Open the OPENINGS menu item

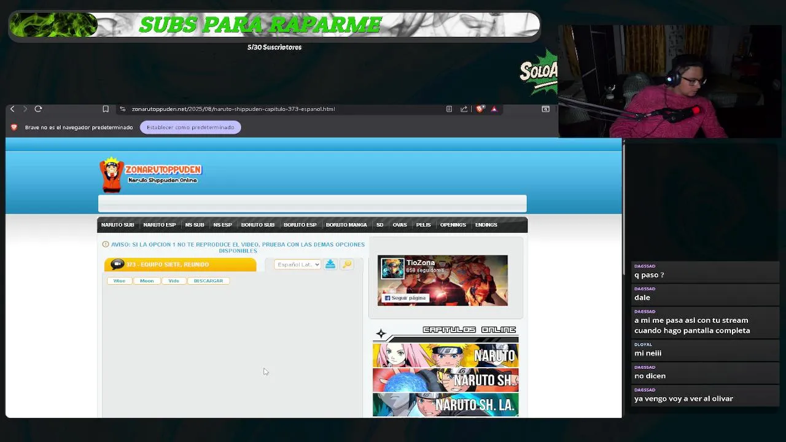pyautogui.click(x=453, y=225)
